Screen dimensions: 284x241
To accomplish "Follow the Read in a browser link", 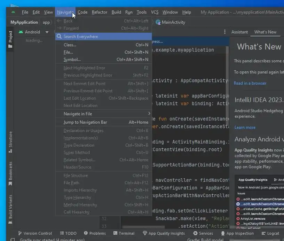I will click(250, 83).
